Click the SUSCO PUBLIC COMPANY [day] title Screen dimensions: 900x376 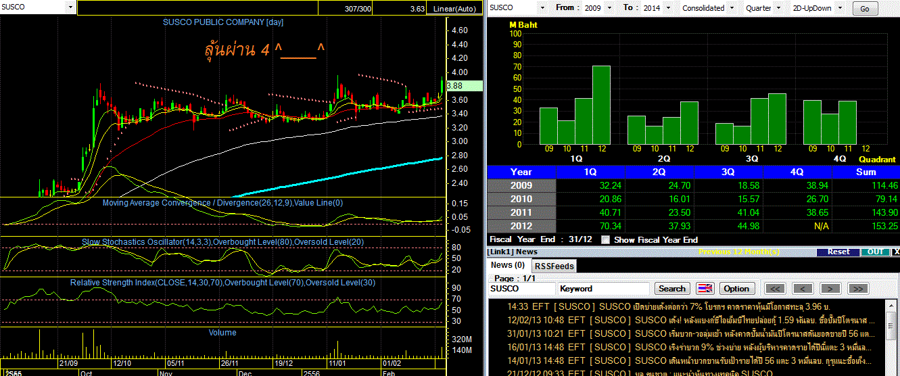pos(223,22)
